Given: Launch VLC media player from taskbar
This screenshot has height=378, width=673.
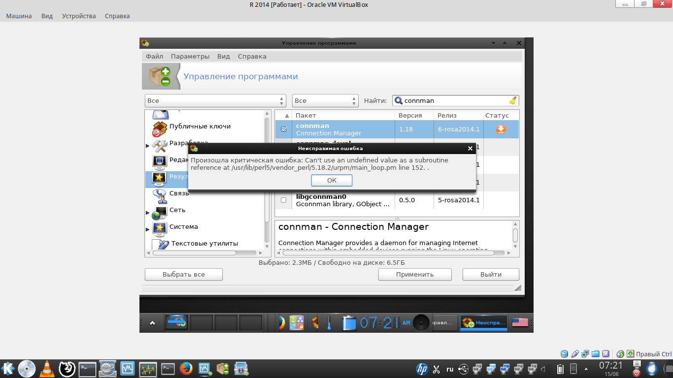Looking at the screenshot, I should [x=47, y=368].
